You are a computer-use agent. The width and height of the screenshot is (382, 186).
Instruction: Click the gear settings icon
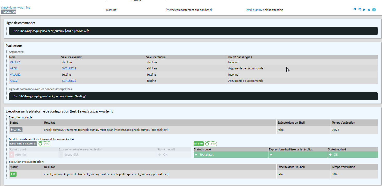355,9
